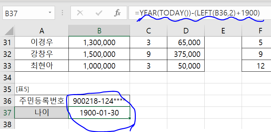The width and height of the screenshot is (271, 132).
Task: Click cell with 900218-124****
Action: click(99, 101)
